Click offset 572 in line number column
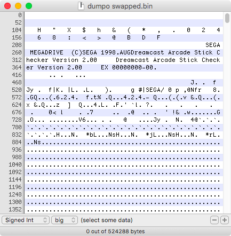 (17, 97)
